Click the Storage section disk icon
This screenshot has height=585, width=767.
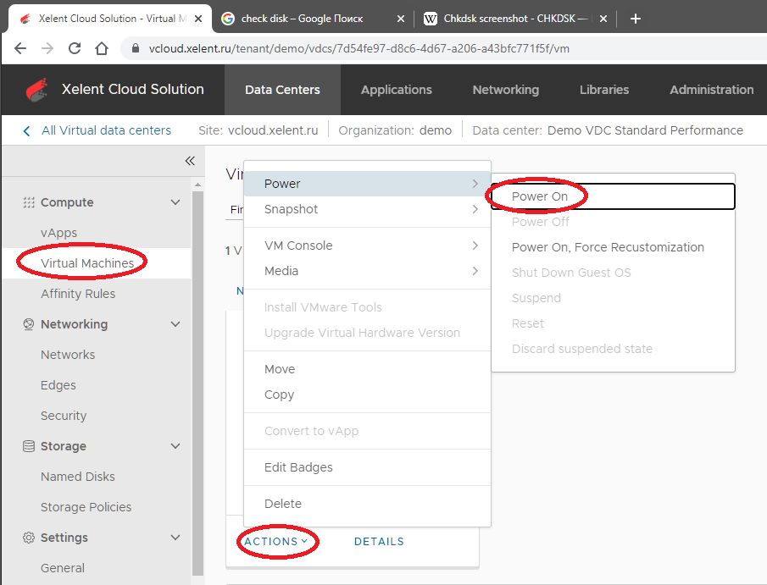point(29,446)
